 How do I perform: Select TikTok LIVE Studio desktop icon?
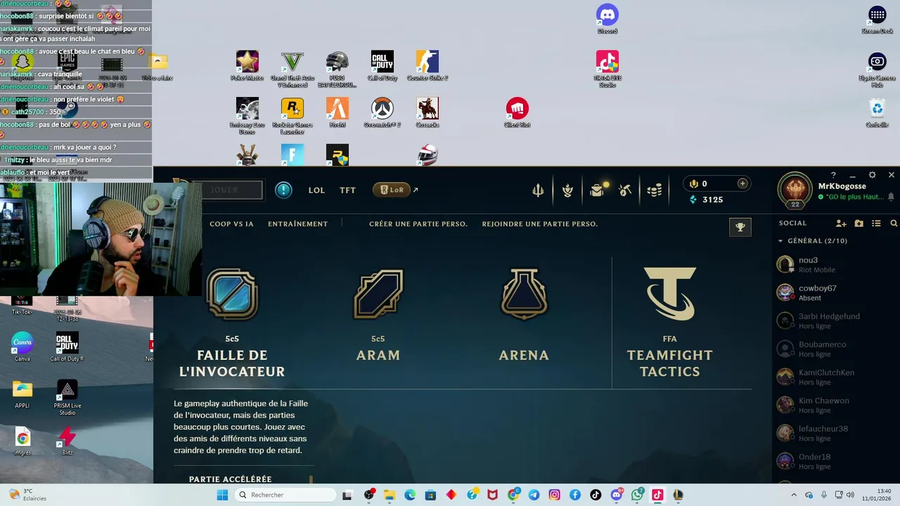607,69
